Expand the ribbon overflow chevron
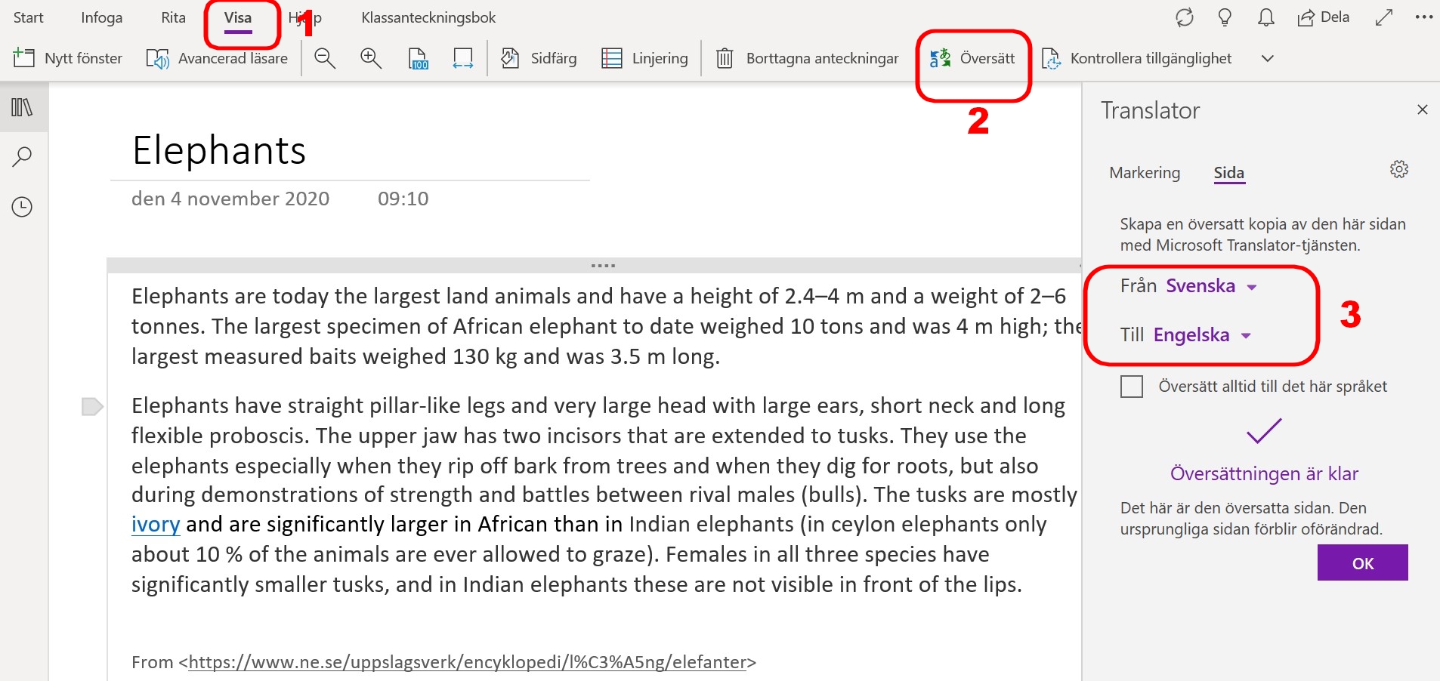Viewport: 1440px width, 681px height. (x=1268, y=58)
